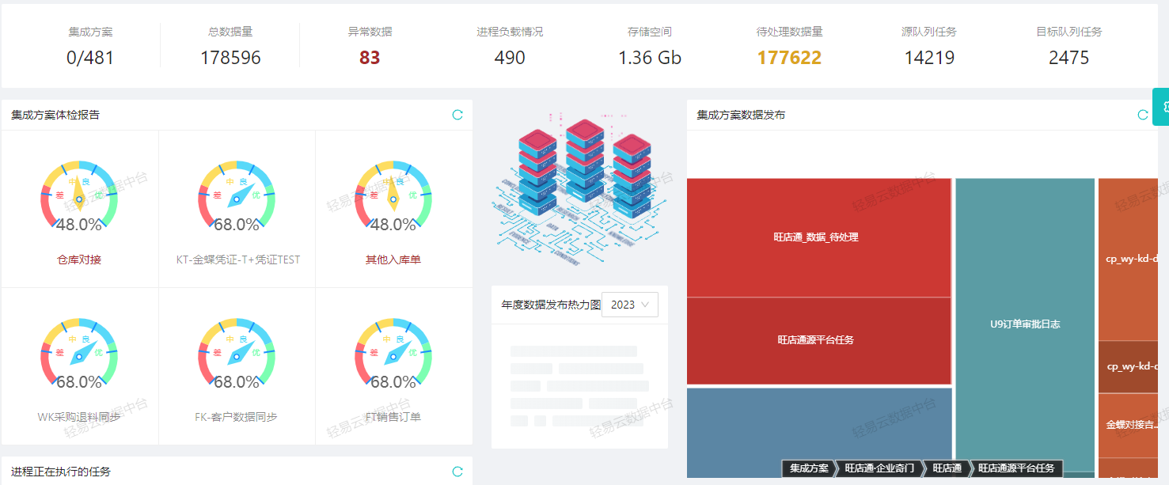Viewport: 1169px width, 485px height.
Task: Click the KT-金蝶凭证-T+凭证TEST gauge
Action: [237, 198]
